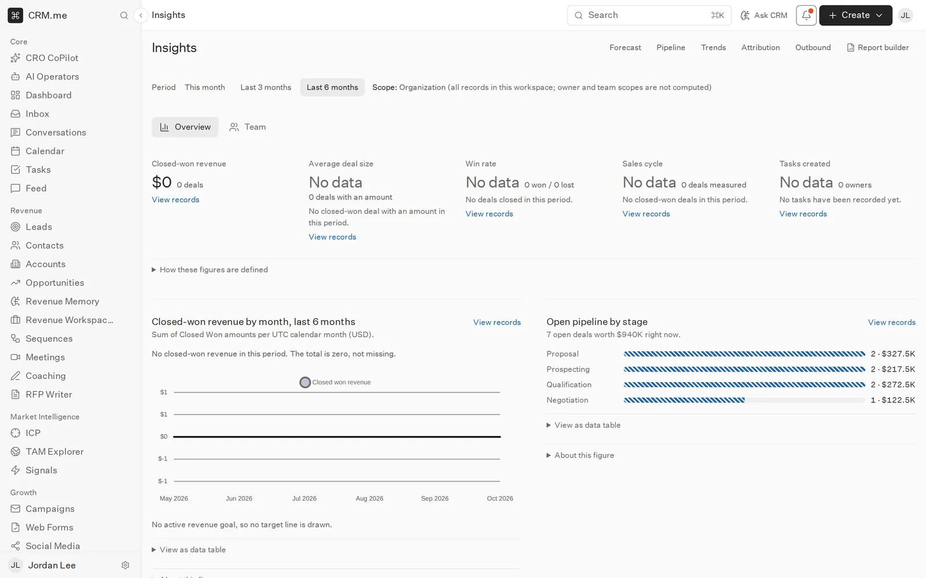Open the Create dropdown menu

(855, 16)
